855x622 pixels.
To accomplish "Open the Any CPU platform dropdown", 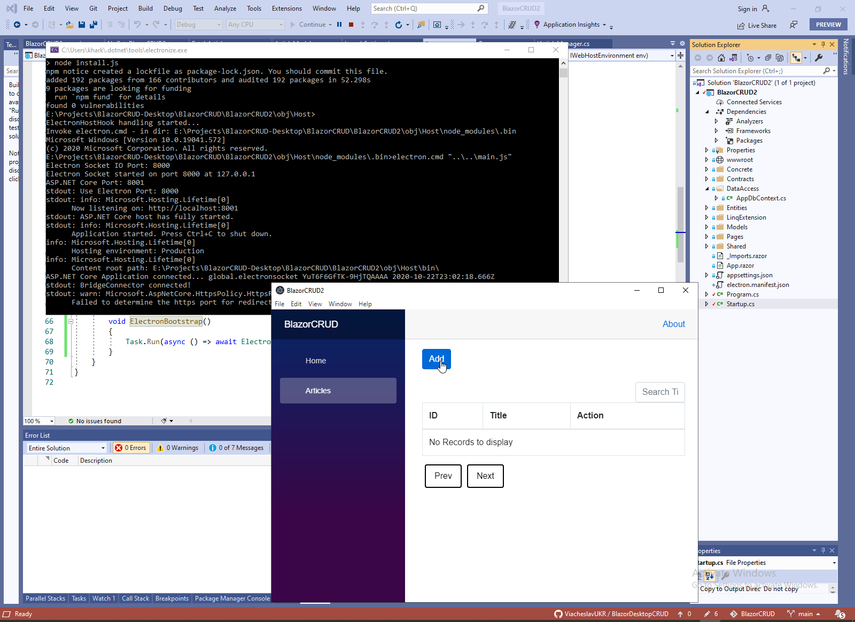I will 255,25.
